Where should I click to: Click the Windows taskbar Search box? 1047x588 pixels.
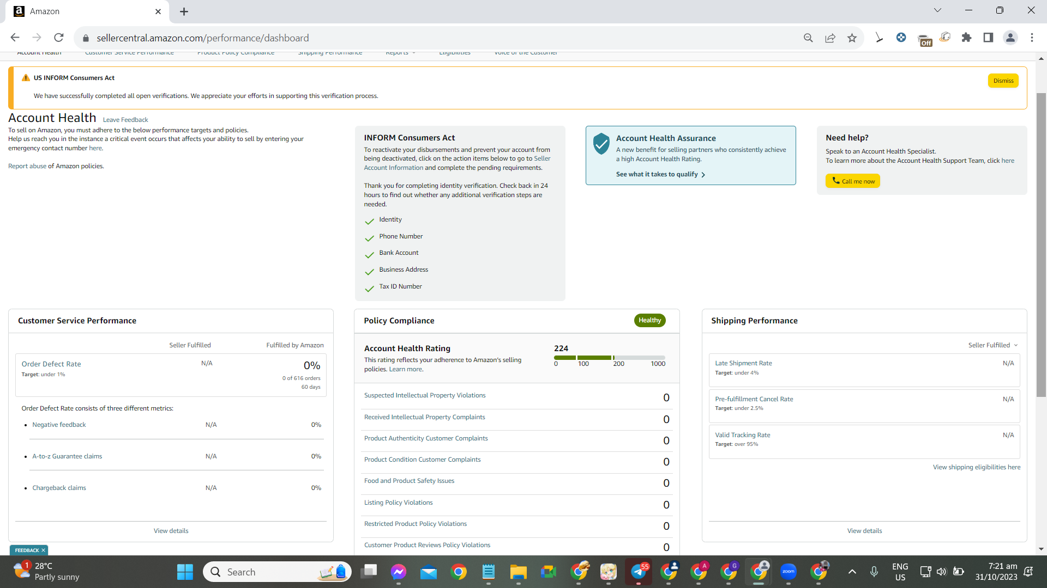[278, 572]
